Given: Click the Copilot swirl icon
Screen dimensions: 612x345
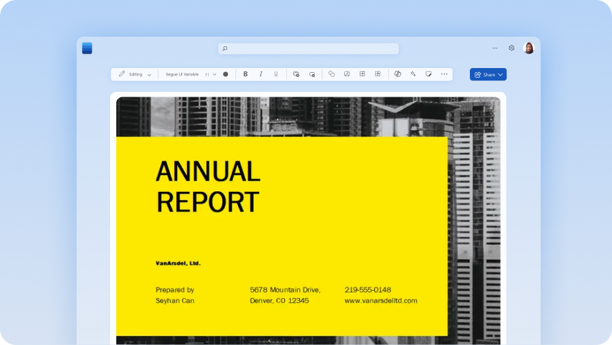Looking at the screenshot, I should (x=398, y=74).
